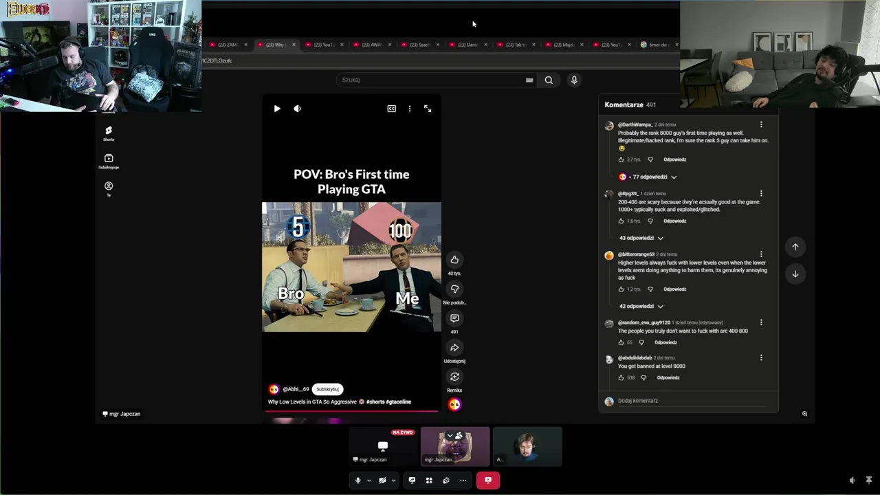Image resolution: width=880 pixels, height=495 pixels.
Task: Expand 42 odpowiedzi replies thread
Action: point(641,306)
